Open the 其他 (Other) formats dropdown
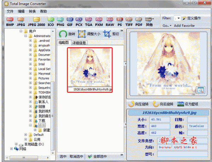This screenshot has width=212, height=162. point(149,22)
